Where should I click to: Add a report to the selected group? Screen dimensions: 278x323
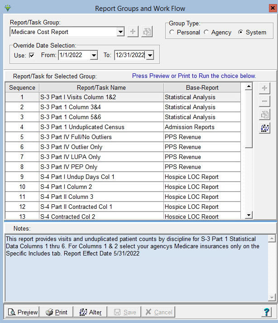[x=264, y=88]
